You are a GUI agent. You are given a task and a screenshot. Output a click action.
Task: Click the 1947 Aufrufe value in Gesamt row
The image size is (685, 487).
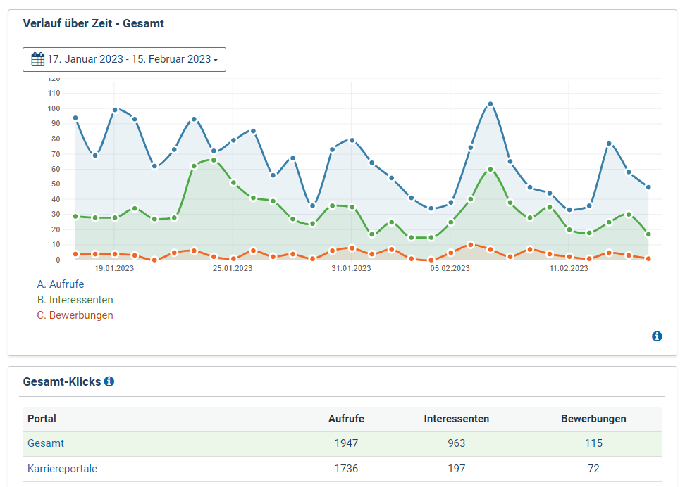coord(346,443)
